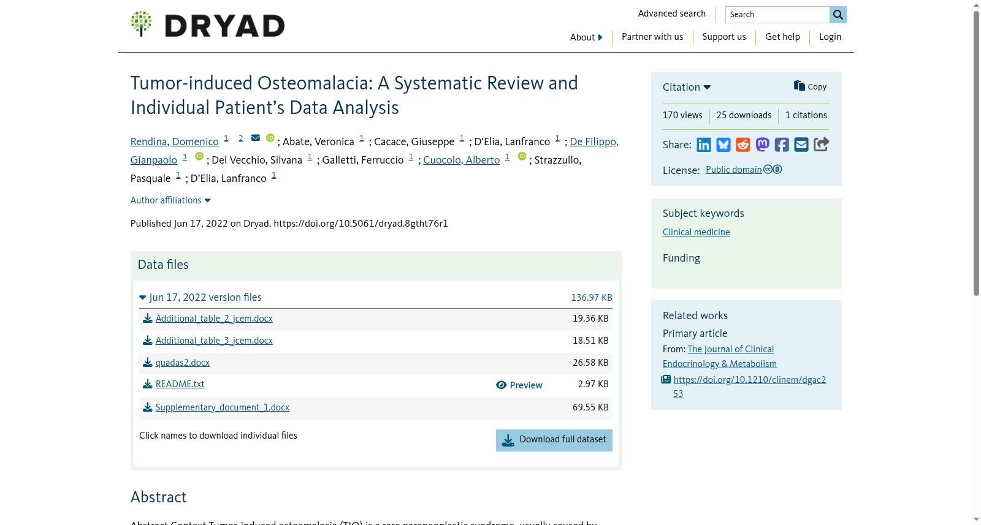This screenshot has height=525, width=981.
Task: Expand Author affiliations
Action: point(170,200)
